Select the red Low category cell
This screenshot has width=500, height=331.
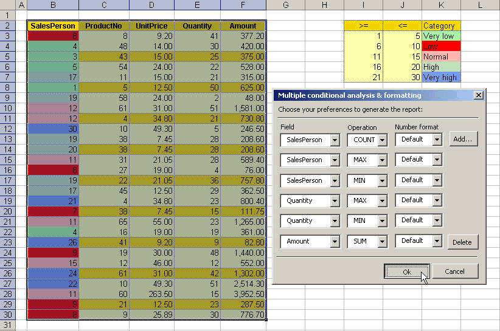point(441,46)
